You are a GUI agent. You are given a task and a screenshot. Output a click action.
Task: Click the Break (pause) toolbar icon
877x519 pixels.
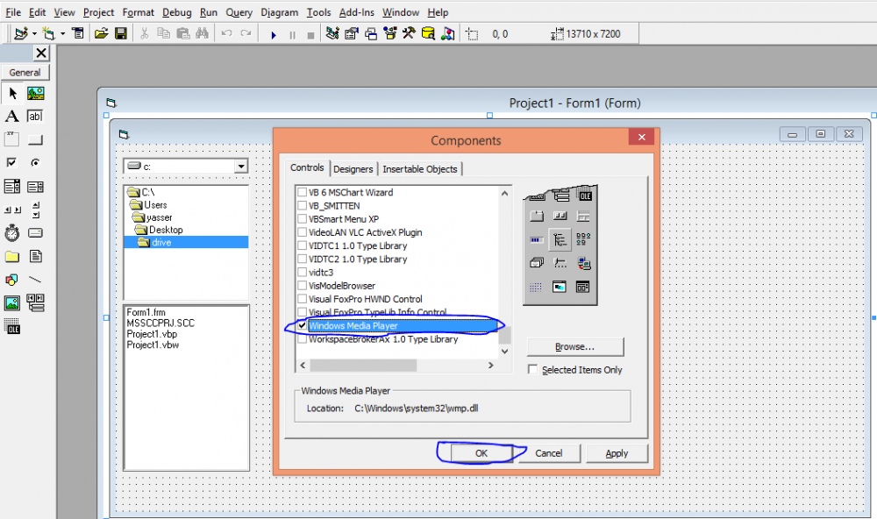[292, 35]
